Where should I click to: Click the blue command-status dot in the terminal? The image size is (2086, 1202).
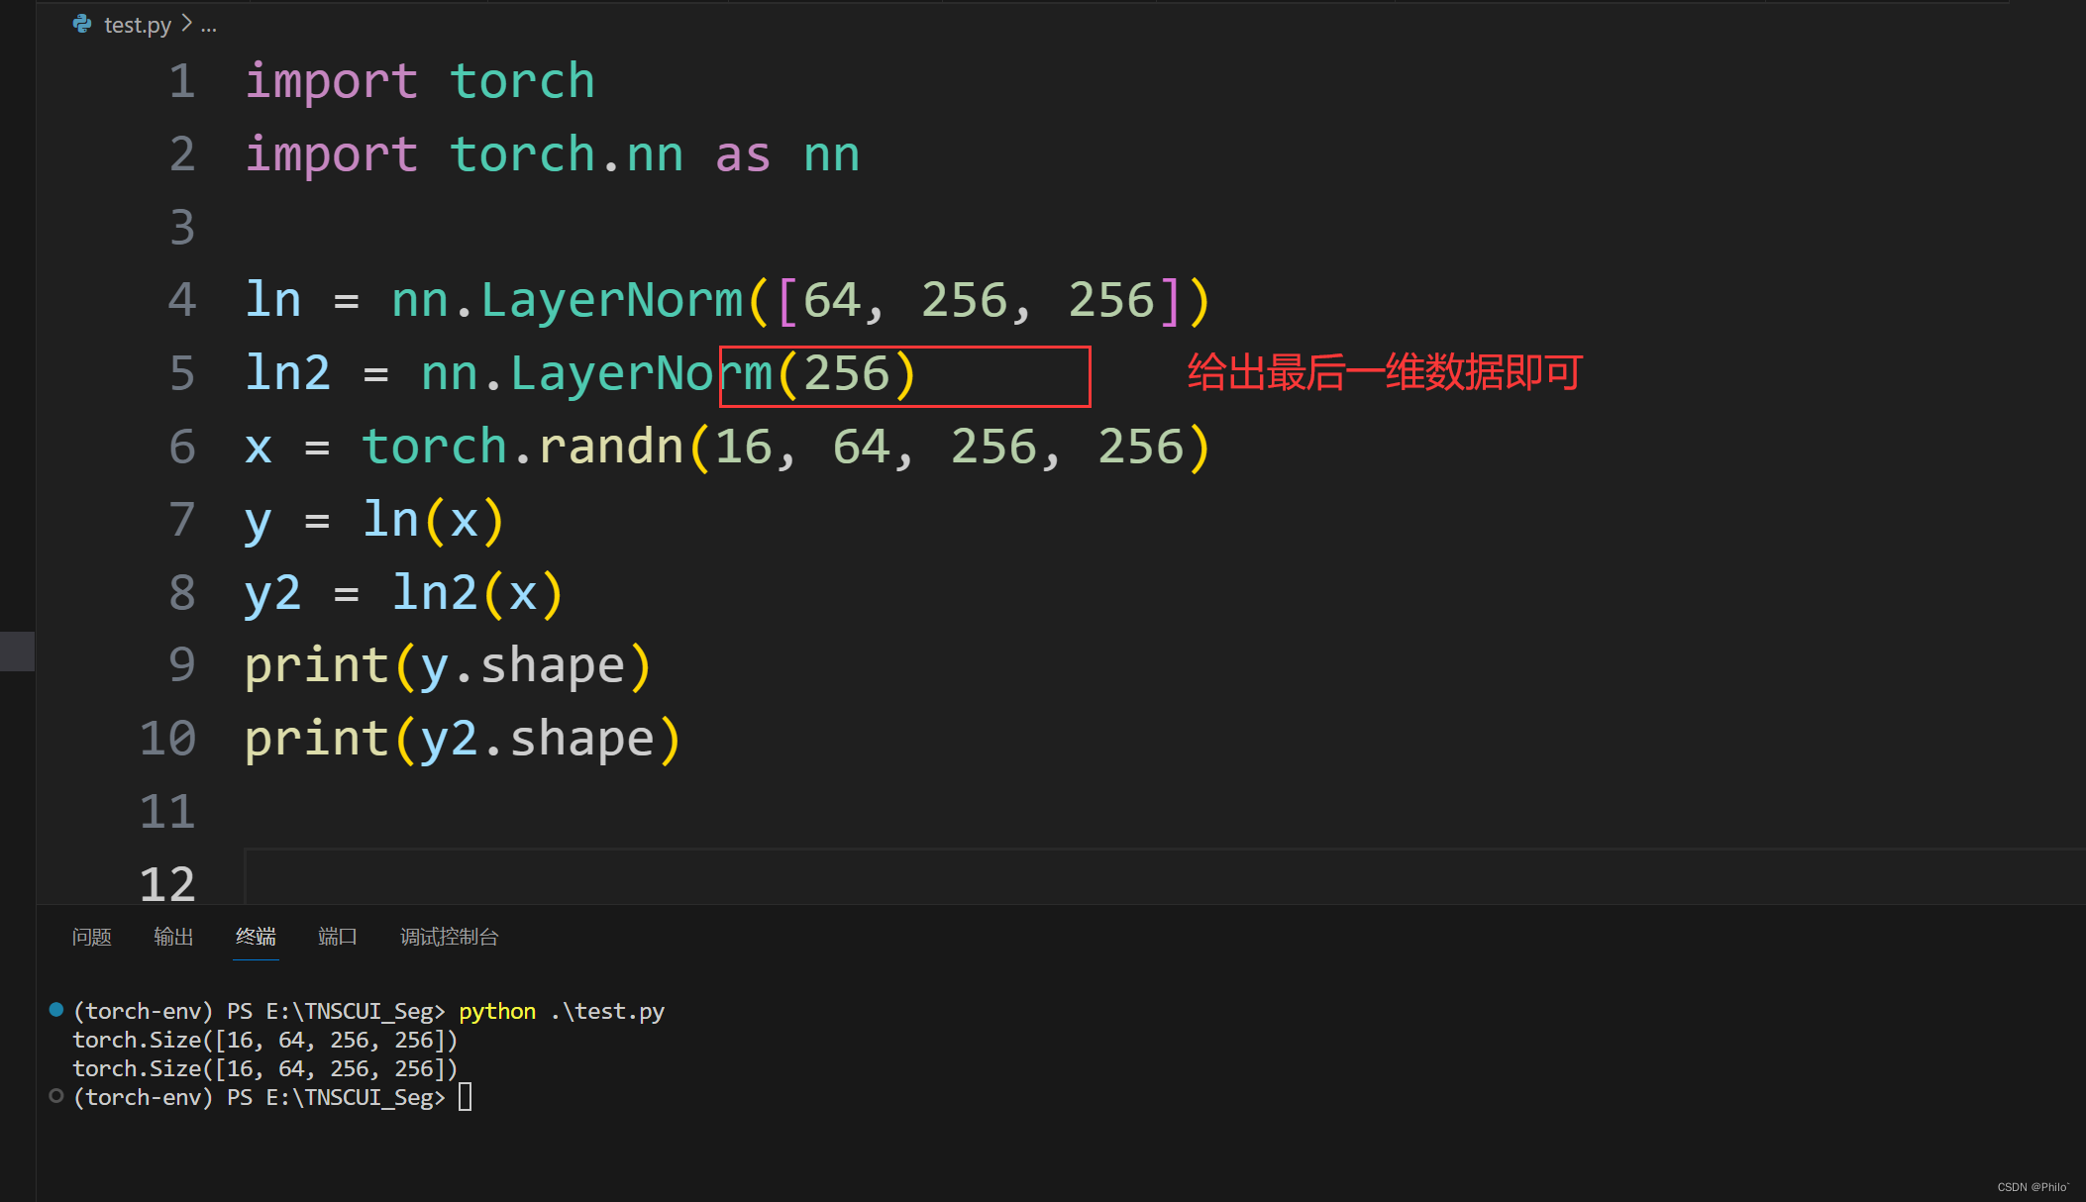click(56, 1009)
